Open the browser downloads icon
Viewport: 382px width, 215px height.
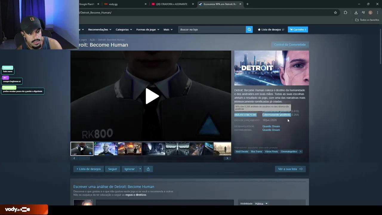[x=356, y=13]
